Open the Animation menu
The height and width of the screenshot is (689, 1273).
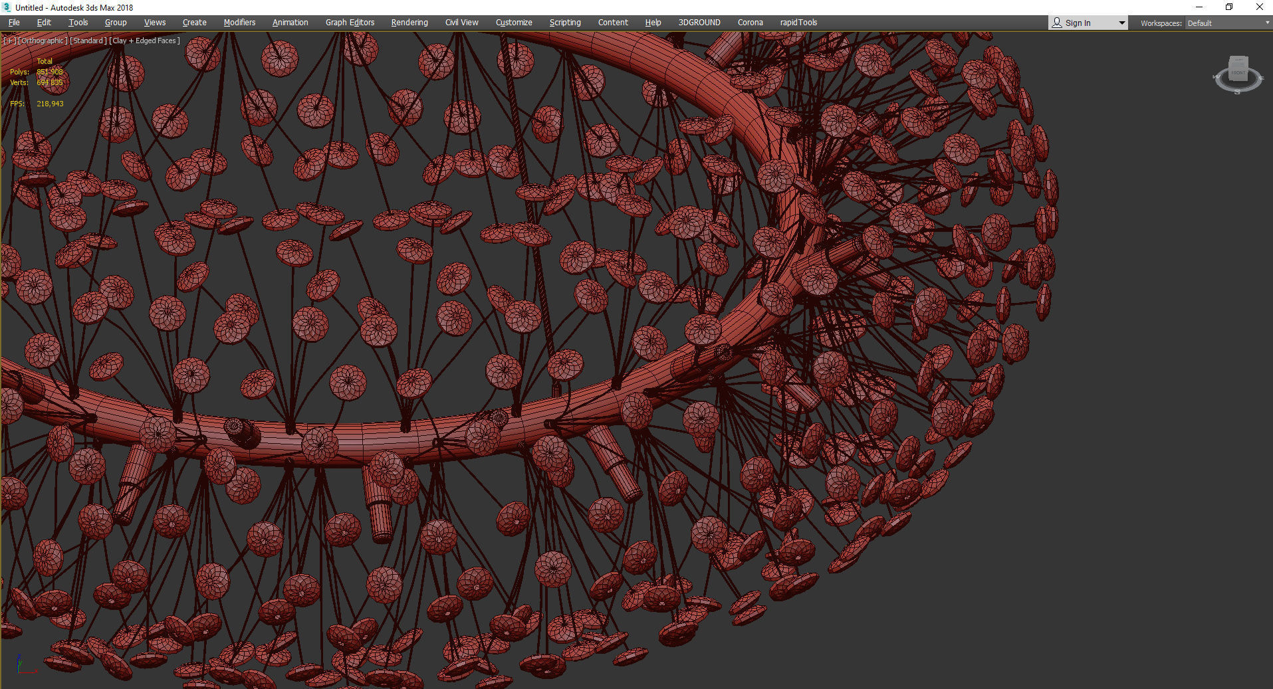coord(290,23)
